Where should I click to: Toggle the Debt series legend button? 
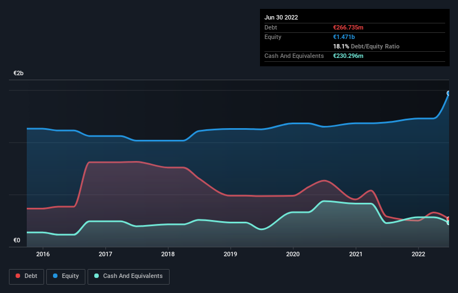(x=26, y=276)
